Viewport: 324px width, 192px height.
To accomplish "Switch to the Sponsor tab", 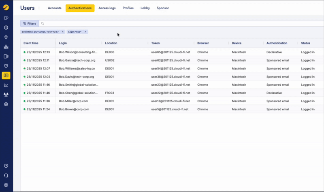I will (163, 8).
